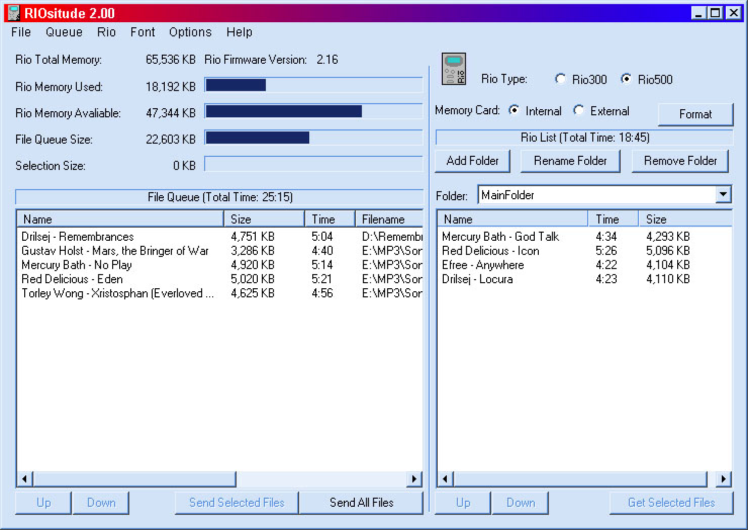This screenshot has height=530, width=748.
Task: Open the File menu
Action: coord(21,32)
